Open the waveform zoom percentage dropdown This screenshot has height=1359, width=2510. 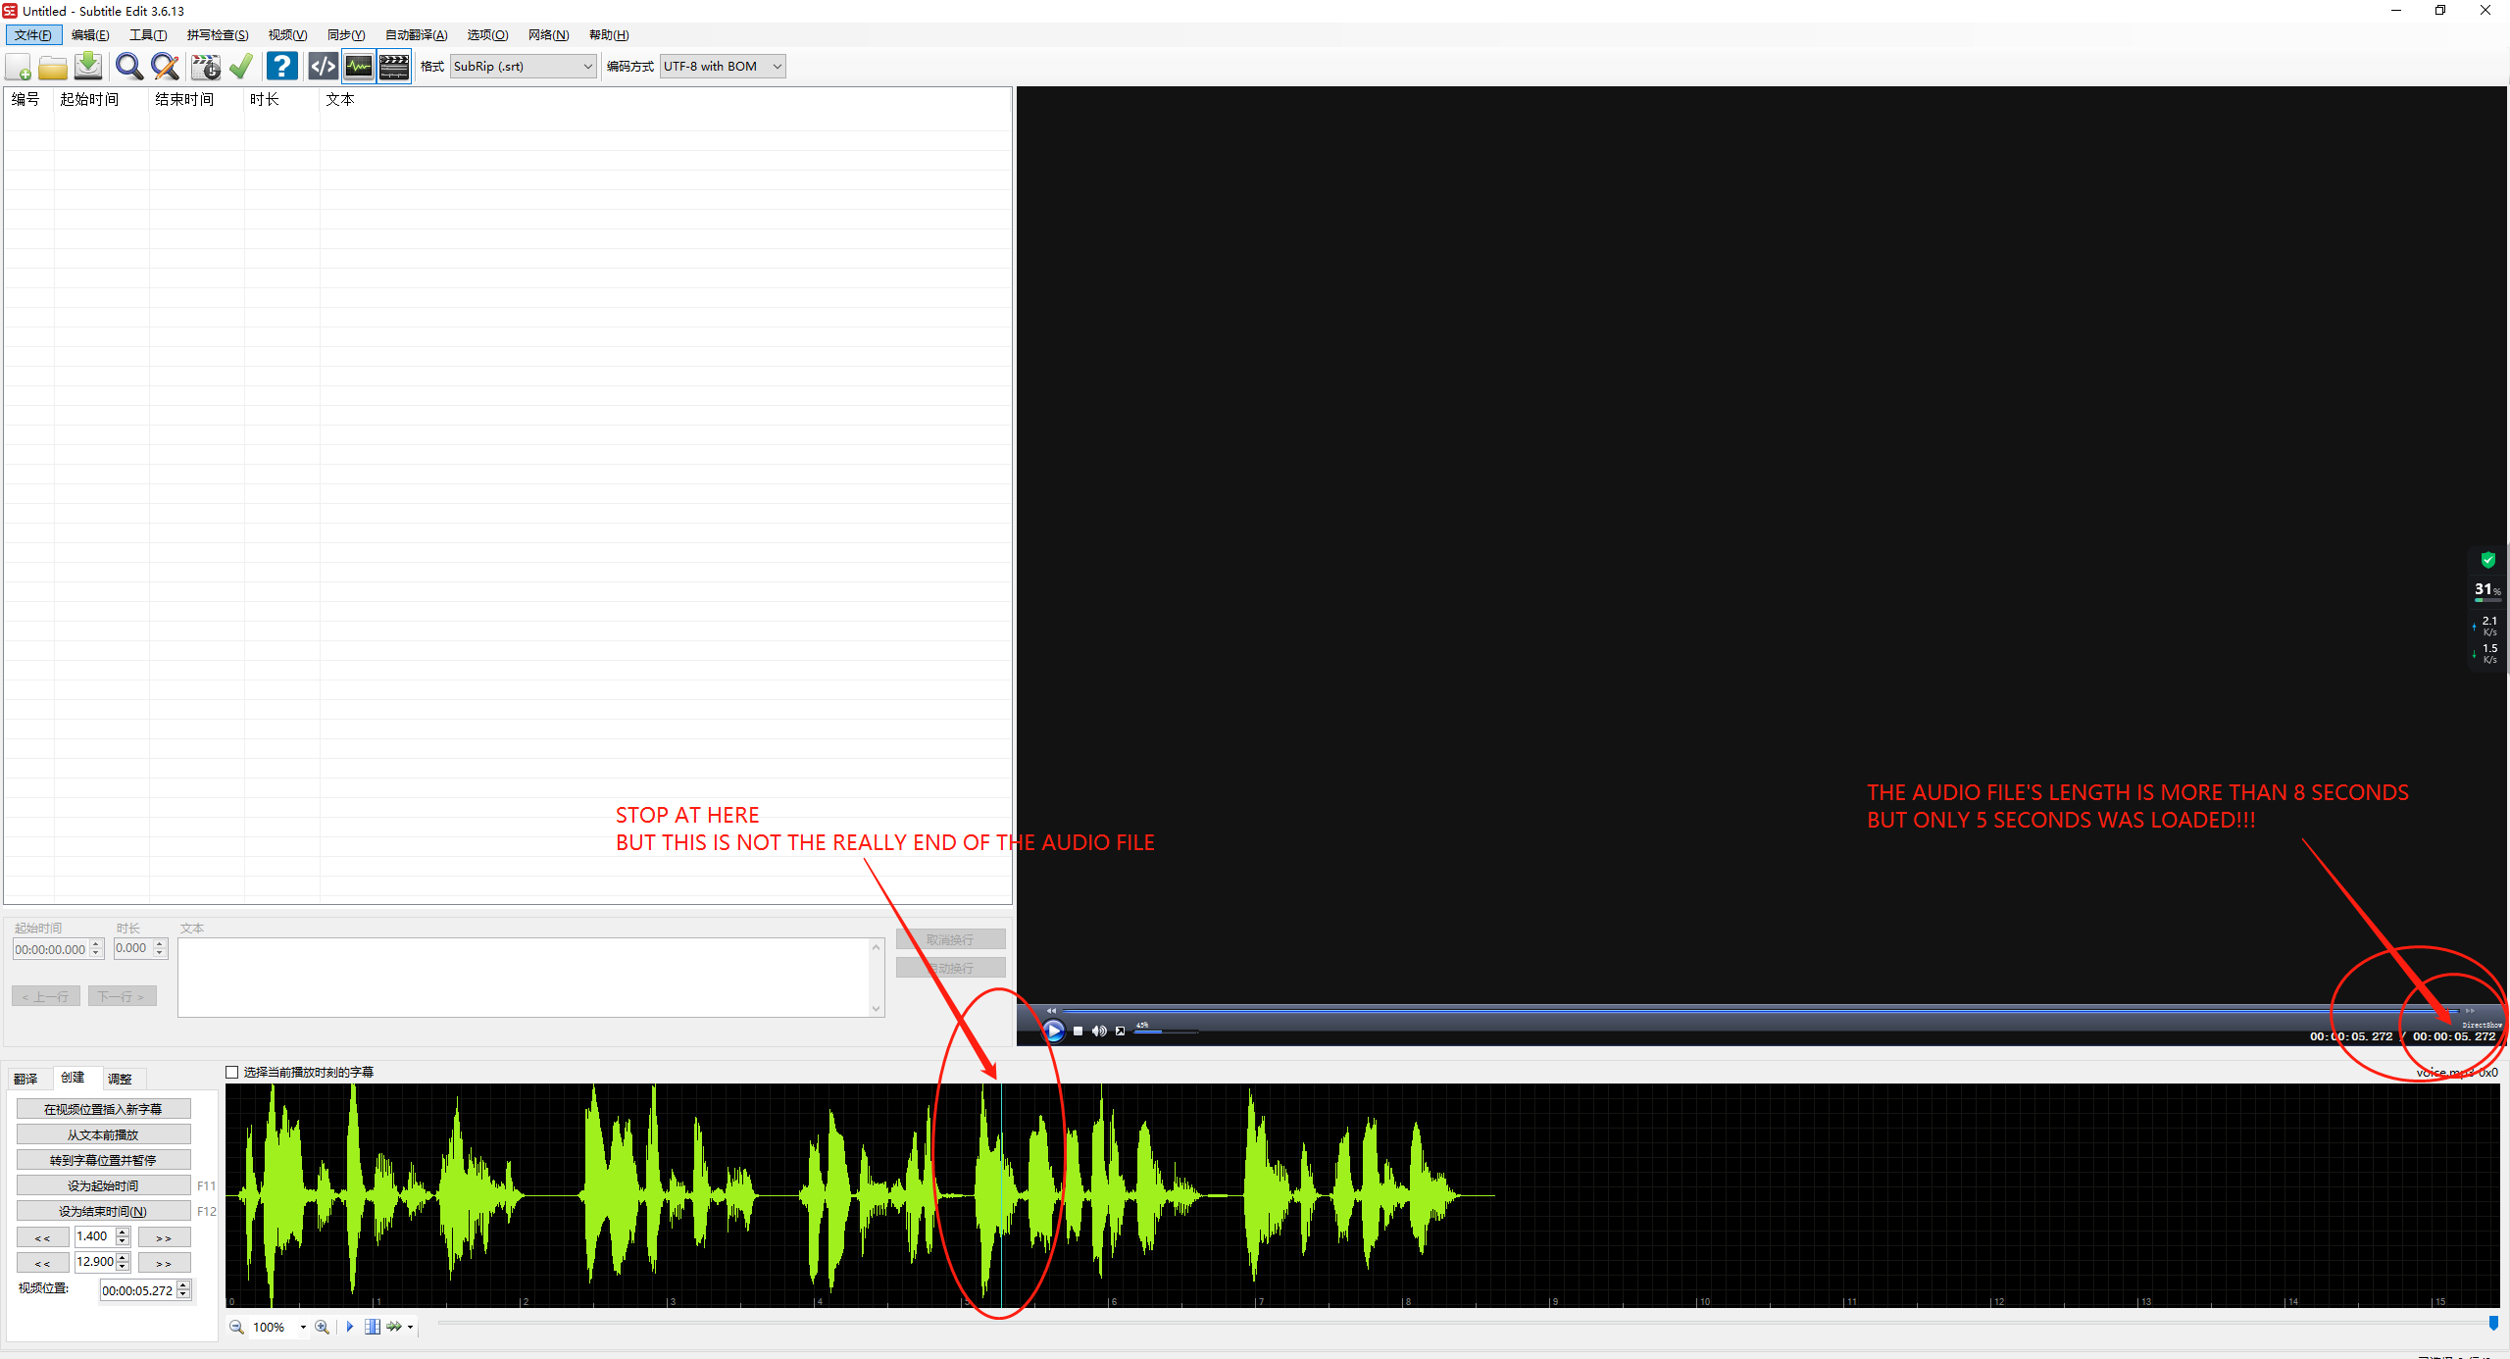[302, 1326]
